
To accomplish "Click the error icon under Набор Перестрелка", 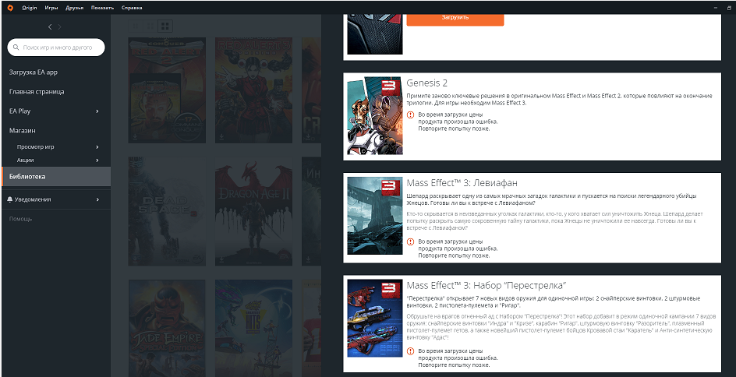I will click(x=410, y=351).
